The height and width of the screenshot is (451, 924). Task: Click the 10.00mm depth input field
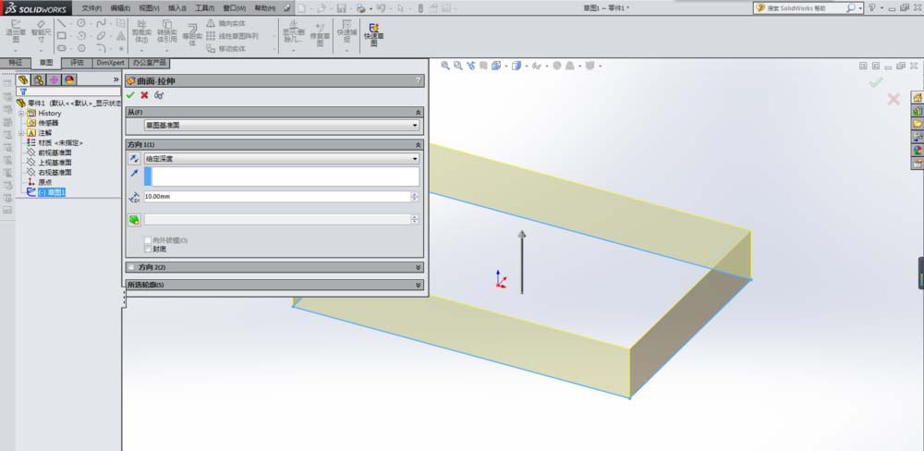(277, 196)
